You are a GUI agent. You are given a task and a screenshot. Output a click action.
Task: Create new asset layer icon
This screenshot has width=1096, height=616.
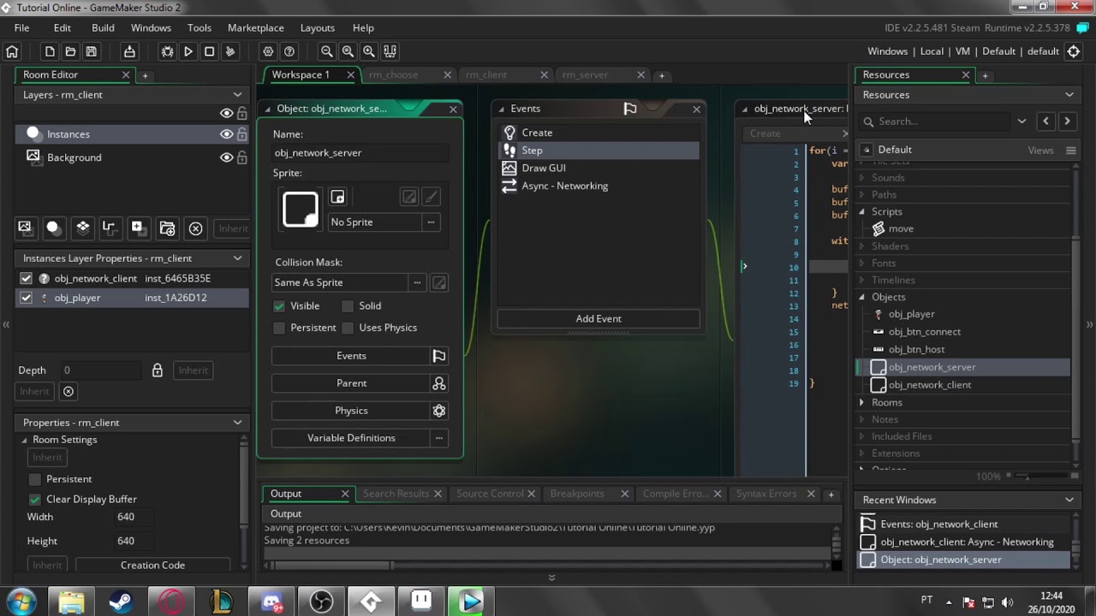137,228
